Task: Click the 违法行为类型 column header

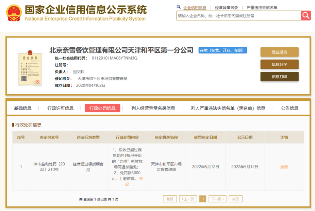Action: click(x=88, y=137)
